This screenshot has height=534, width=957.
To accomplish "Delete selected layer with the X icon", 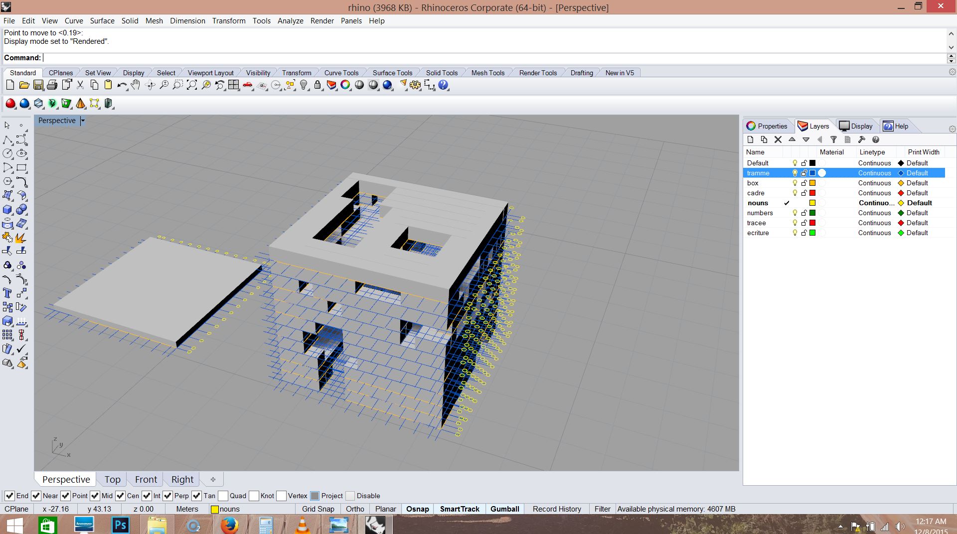I will tap(778, 139).
